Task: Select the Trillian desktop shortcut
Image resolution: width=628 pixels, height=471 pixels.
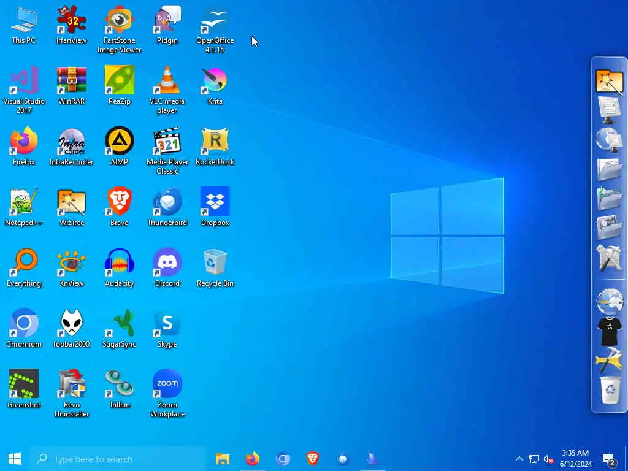Action: [120, 389]
